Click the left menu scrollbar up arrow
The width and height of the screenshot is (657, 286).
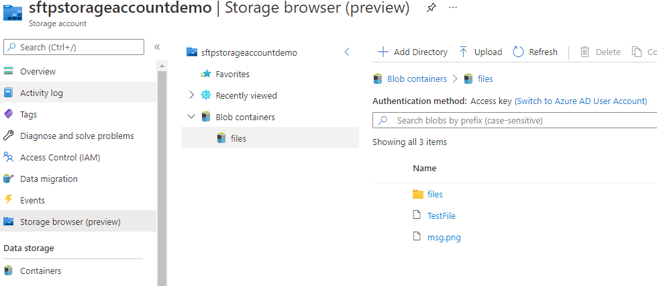(x=162, y=66)
